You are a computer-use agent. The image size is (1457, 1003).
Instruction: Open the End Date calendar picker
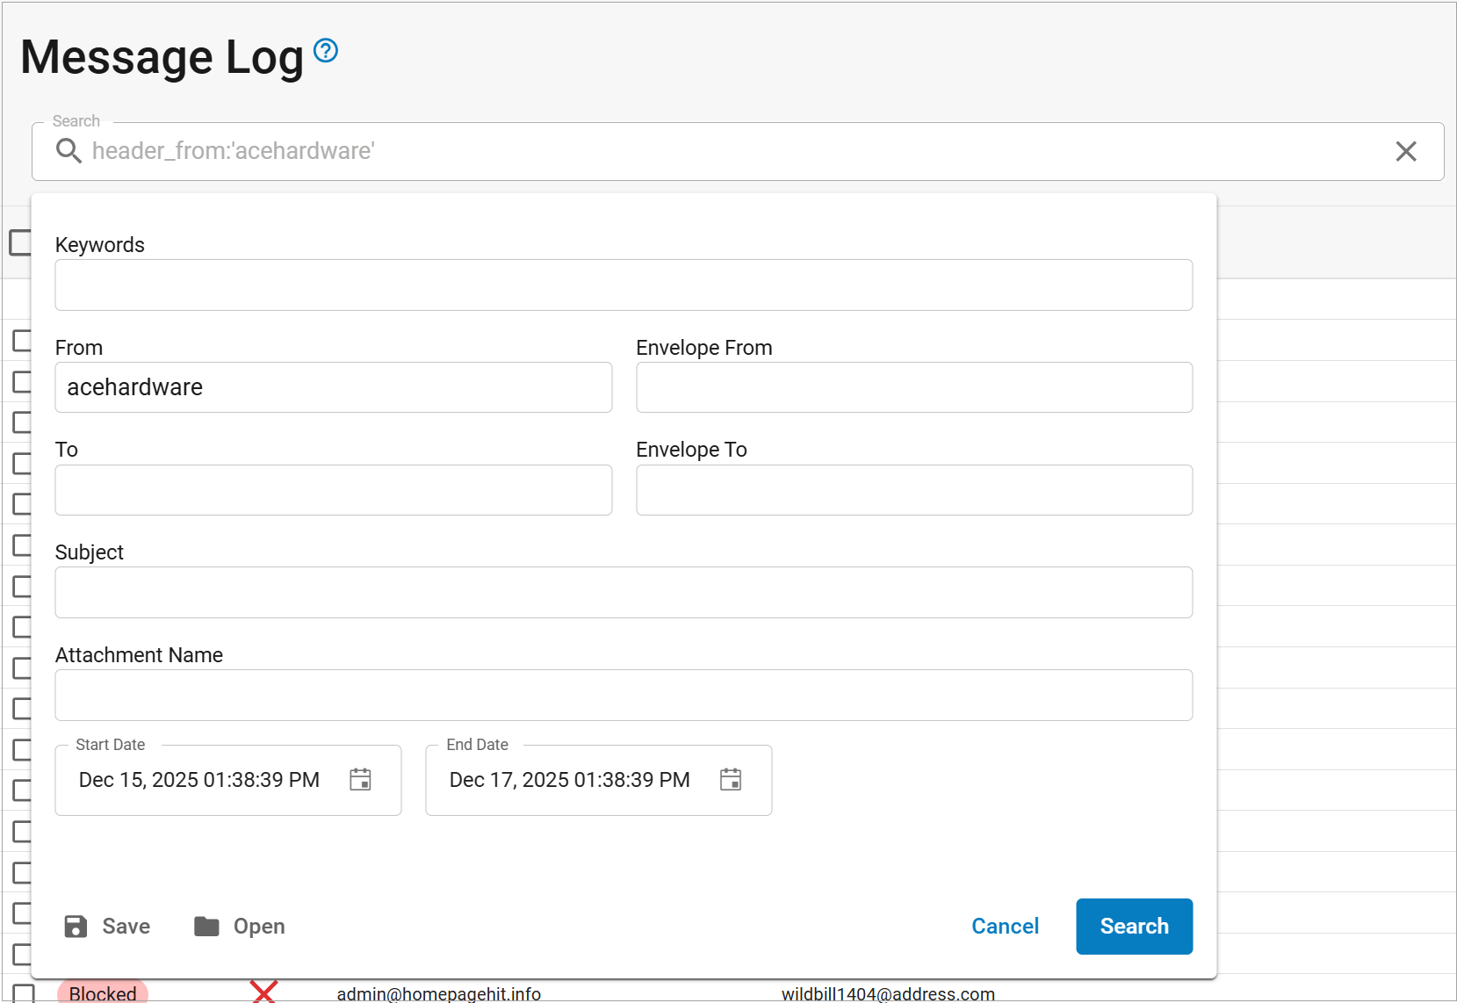(x=731, y=780)
